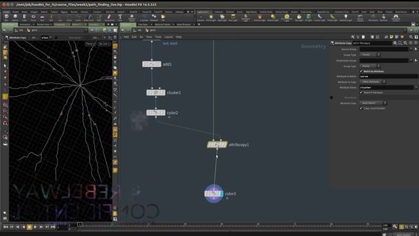Viewport: 419px width, 236px height.
Task: Open the network editor Add menu
Action: pyautogui.click(x=126, y=37)
